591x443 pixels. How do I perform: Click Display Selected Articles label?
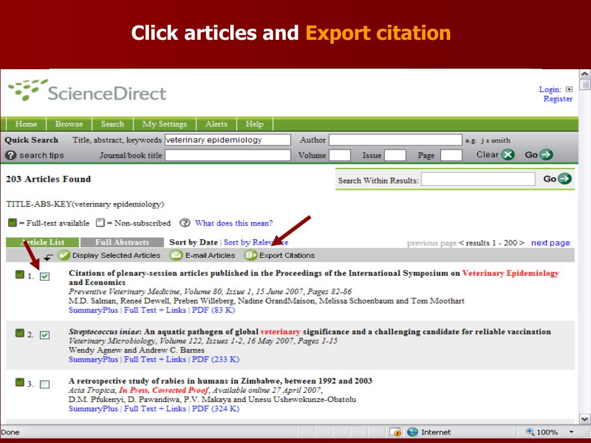pos(116,256)
